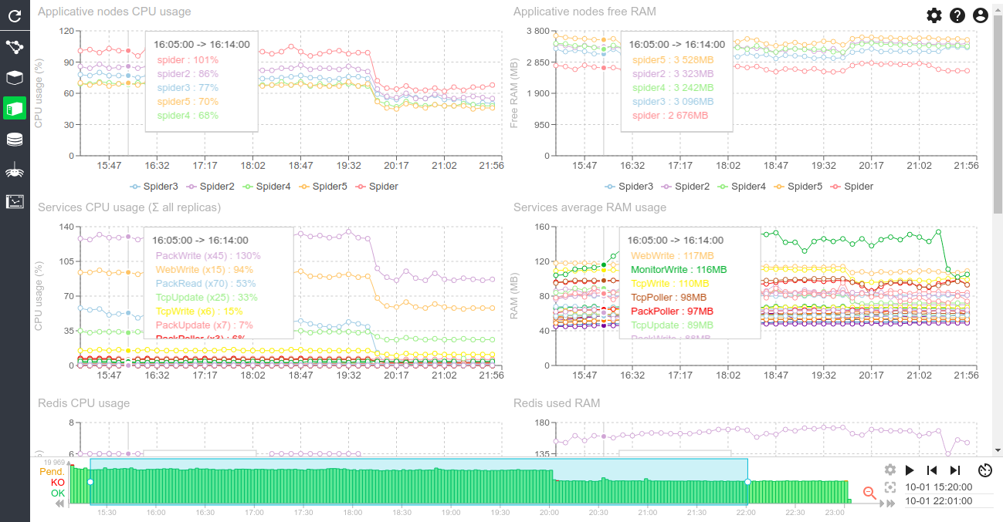Open the database section from the sidebar

[15, 139]
